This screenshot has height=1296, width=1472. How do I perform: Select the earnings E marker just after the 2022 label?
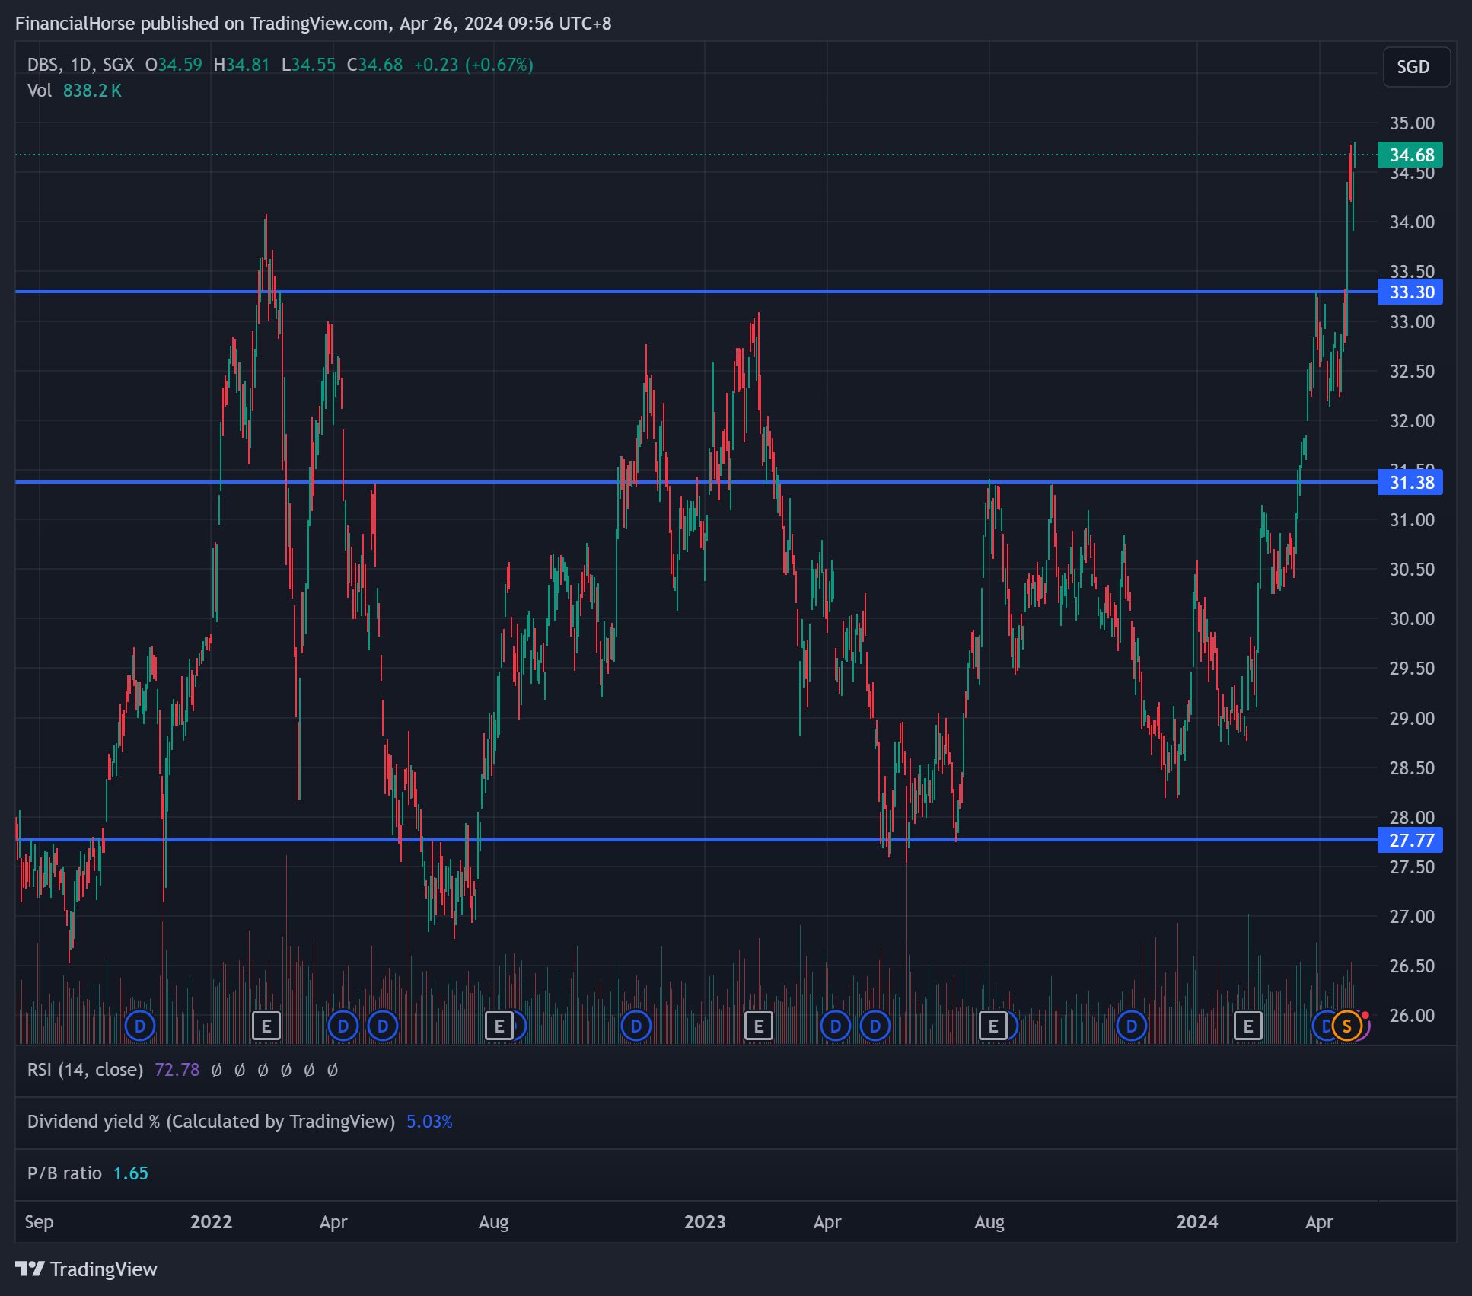266,1026
